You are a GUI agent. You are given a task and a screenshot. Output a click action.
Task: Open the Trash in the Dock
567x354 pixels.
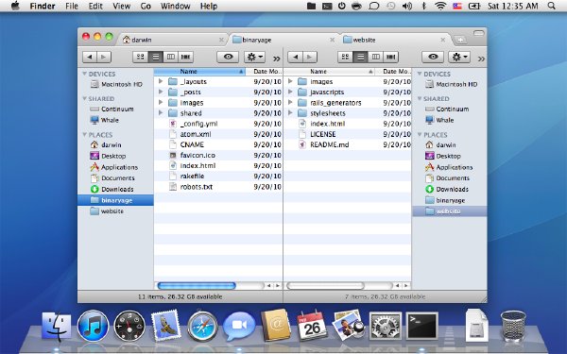[513, 326]
